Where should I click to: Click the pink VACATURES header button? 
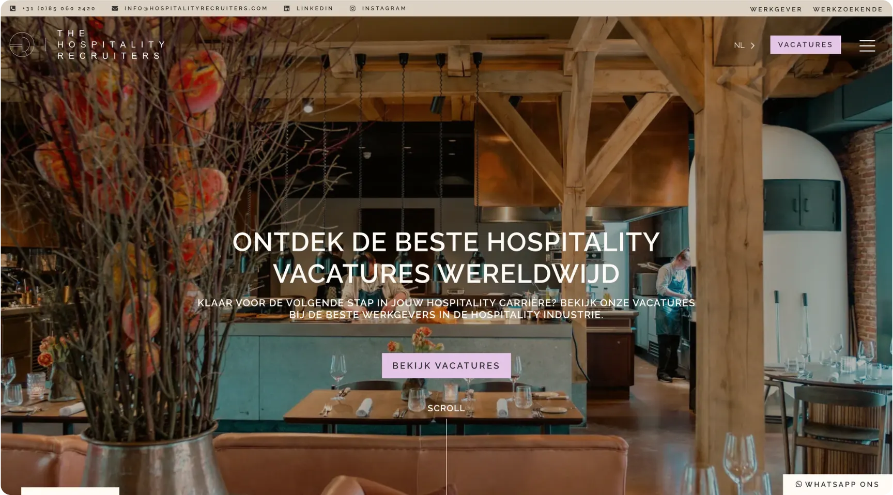pyautogui.click(x=805, y=44)
